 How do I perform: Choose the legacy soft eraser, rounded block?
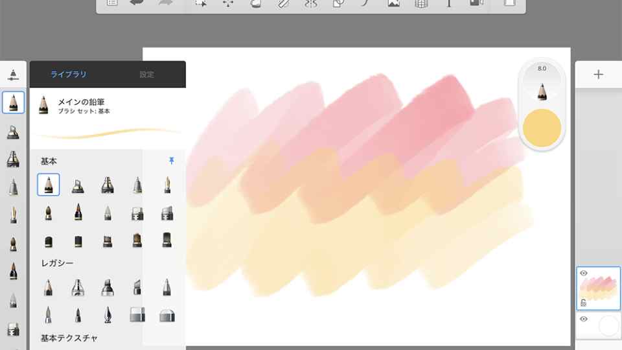pos(167,316)
